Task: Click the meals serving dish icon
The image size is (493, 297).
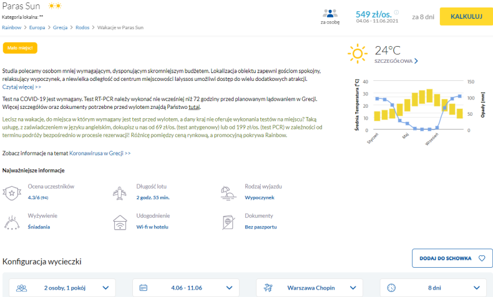Action: tap(12, 222)
